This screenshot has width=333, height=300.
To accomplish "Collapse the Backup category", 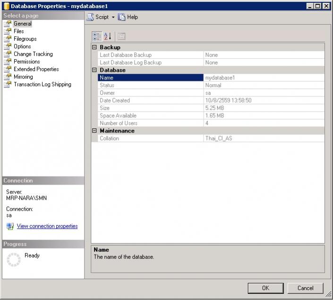I will [94, 47].
